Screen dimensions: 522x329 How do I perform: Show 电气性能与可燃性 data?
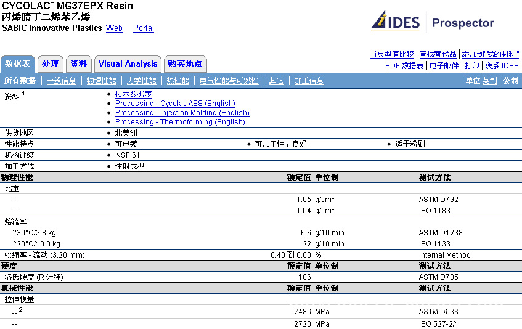click(229, 81)
